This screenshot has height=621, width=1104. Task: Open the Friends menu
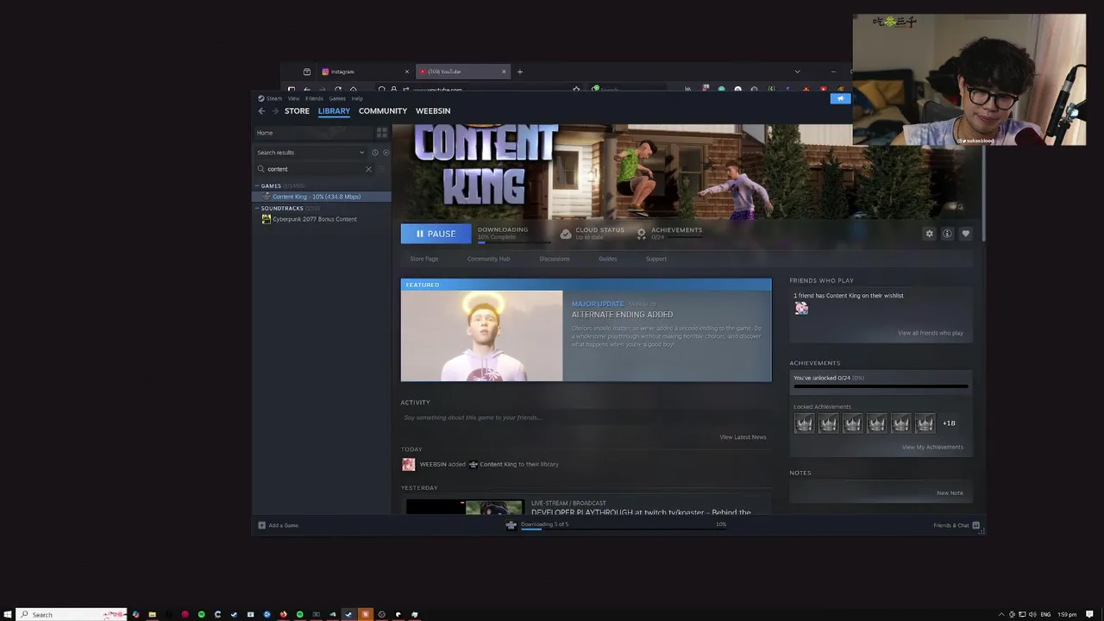(314, 98)
